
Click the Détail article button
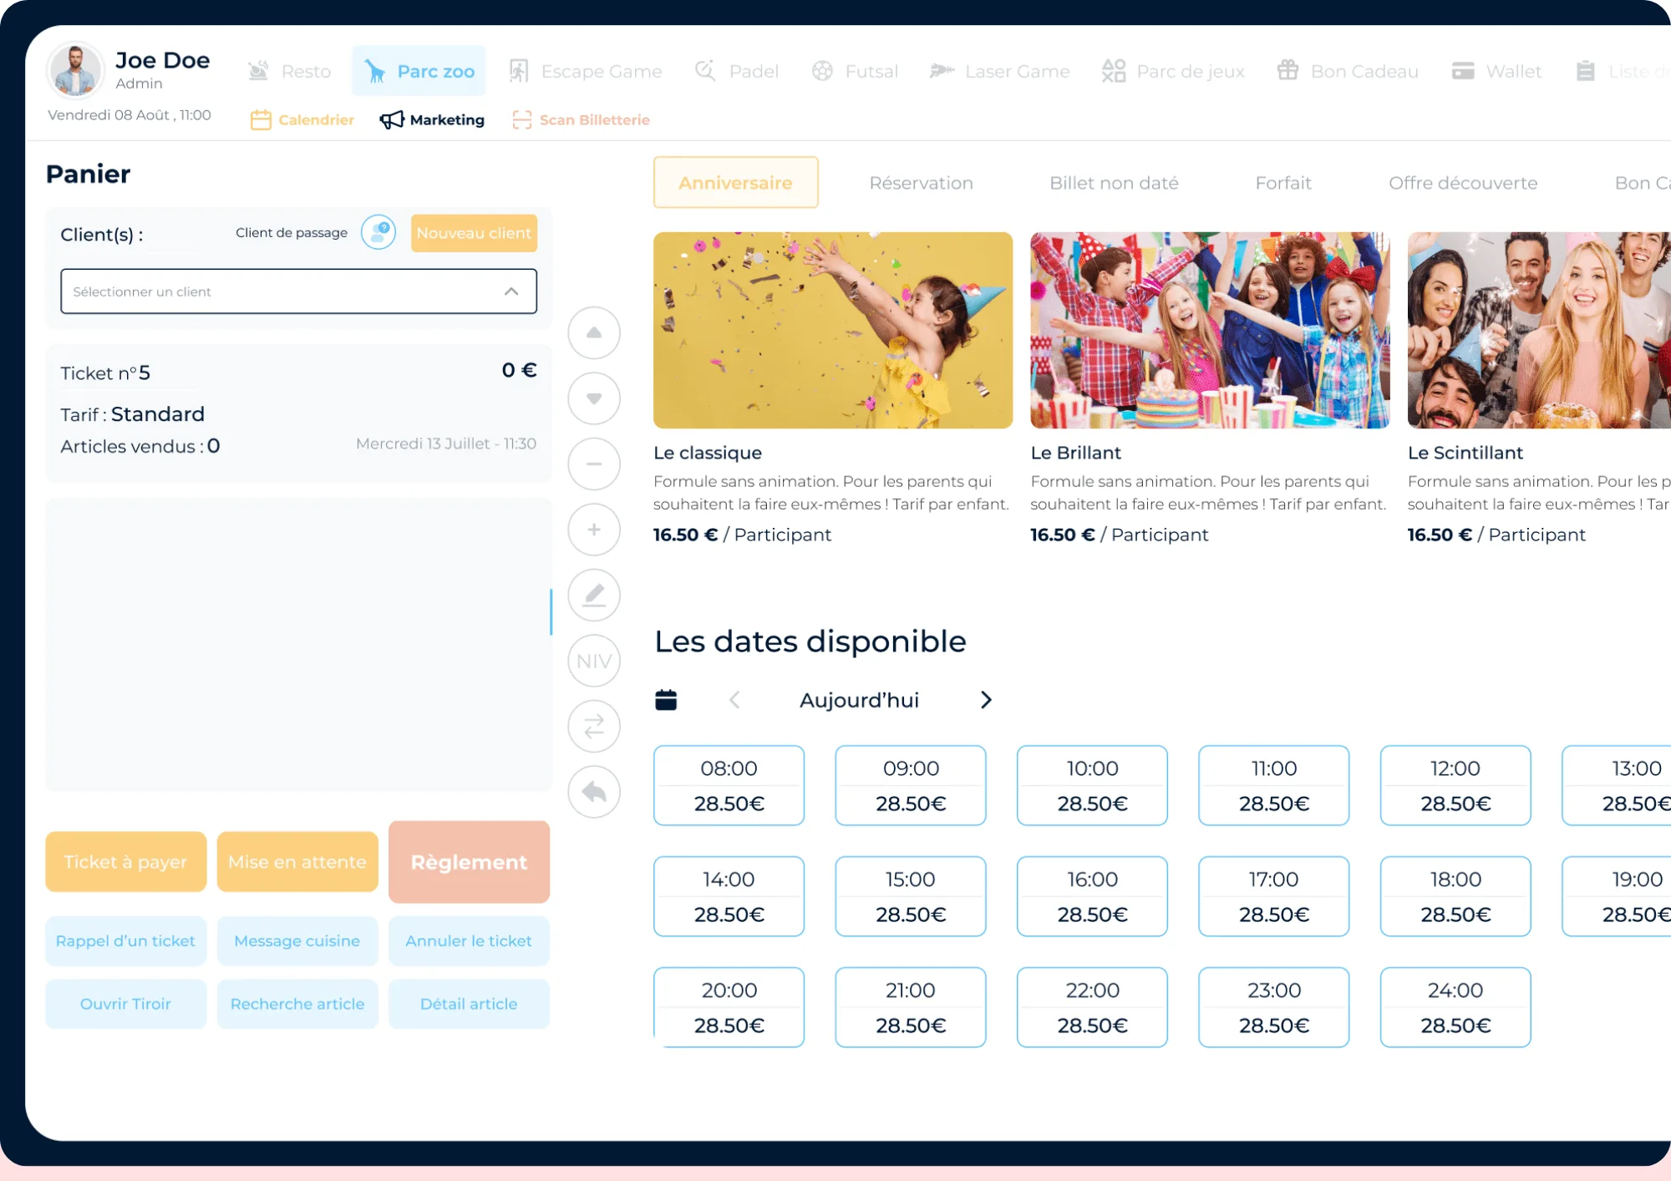point(469,1003)
